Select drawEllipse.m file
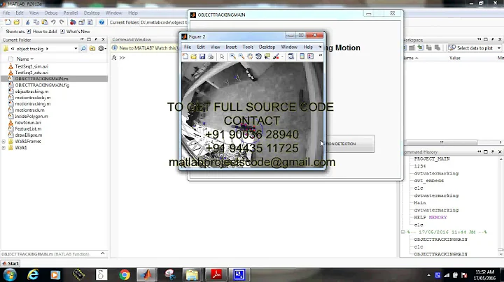Viewport: 504px width, 282px height. [28, 135]
